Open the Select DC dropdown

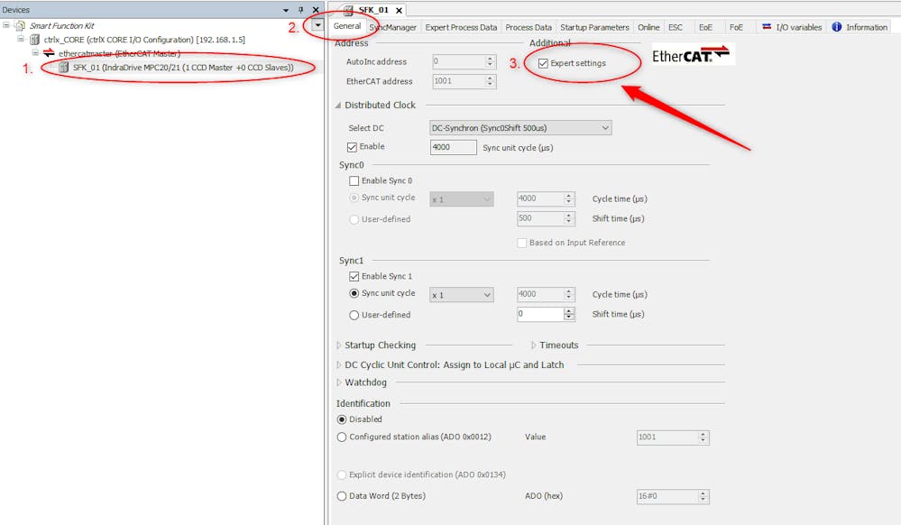(x=520, y=128)
